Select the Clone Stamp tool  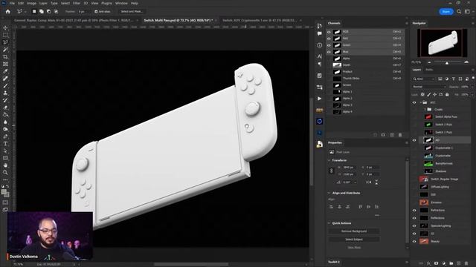point(5,93)
